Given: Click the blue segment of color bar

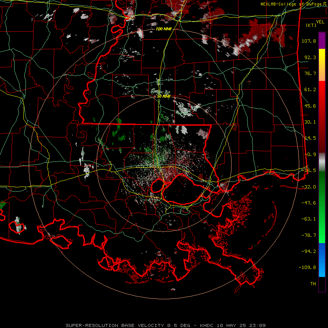Looking at the screenshot, I should (322, 260).
